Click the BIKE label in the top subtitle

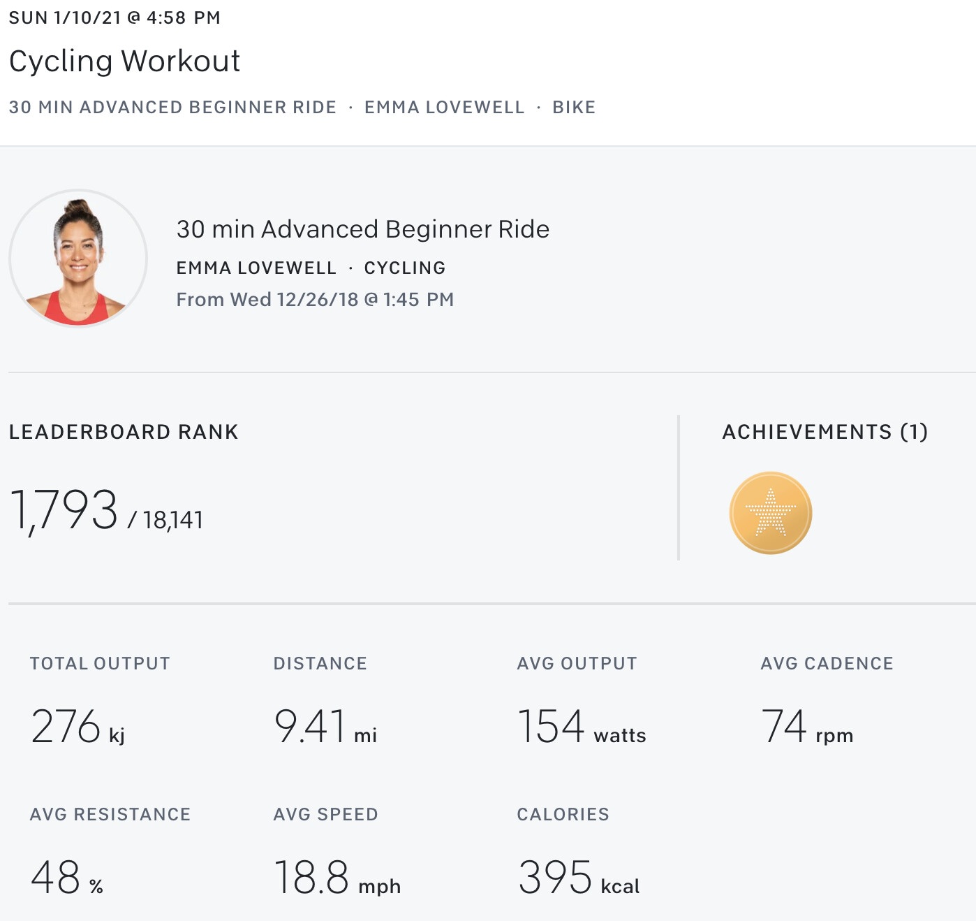[574, 107]
